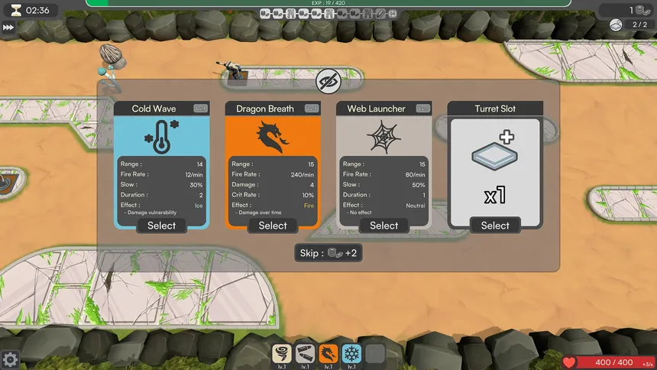Select the Web Launcher turret card

point(384,226)
